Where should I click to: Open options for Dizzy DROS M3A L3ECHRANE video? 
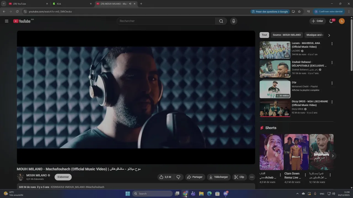pyautogui.click(x=332, y=102)
